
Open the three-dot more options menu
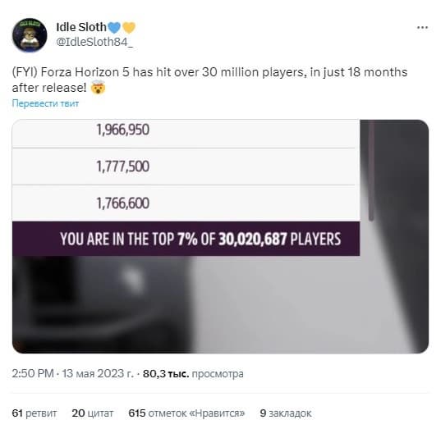422,28
